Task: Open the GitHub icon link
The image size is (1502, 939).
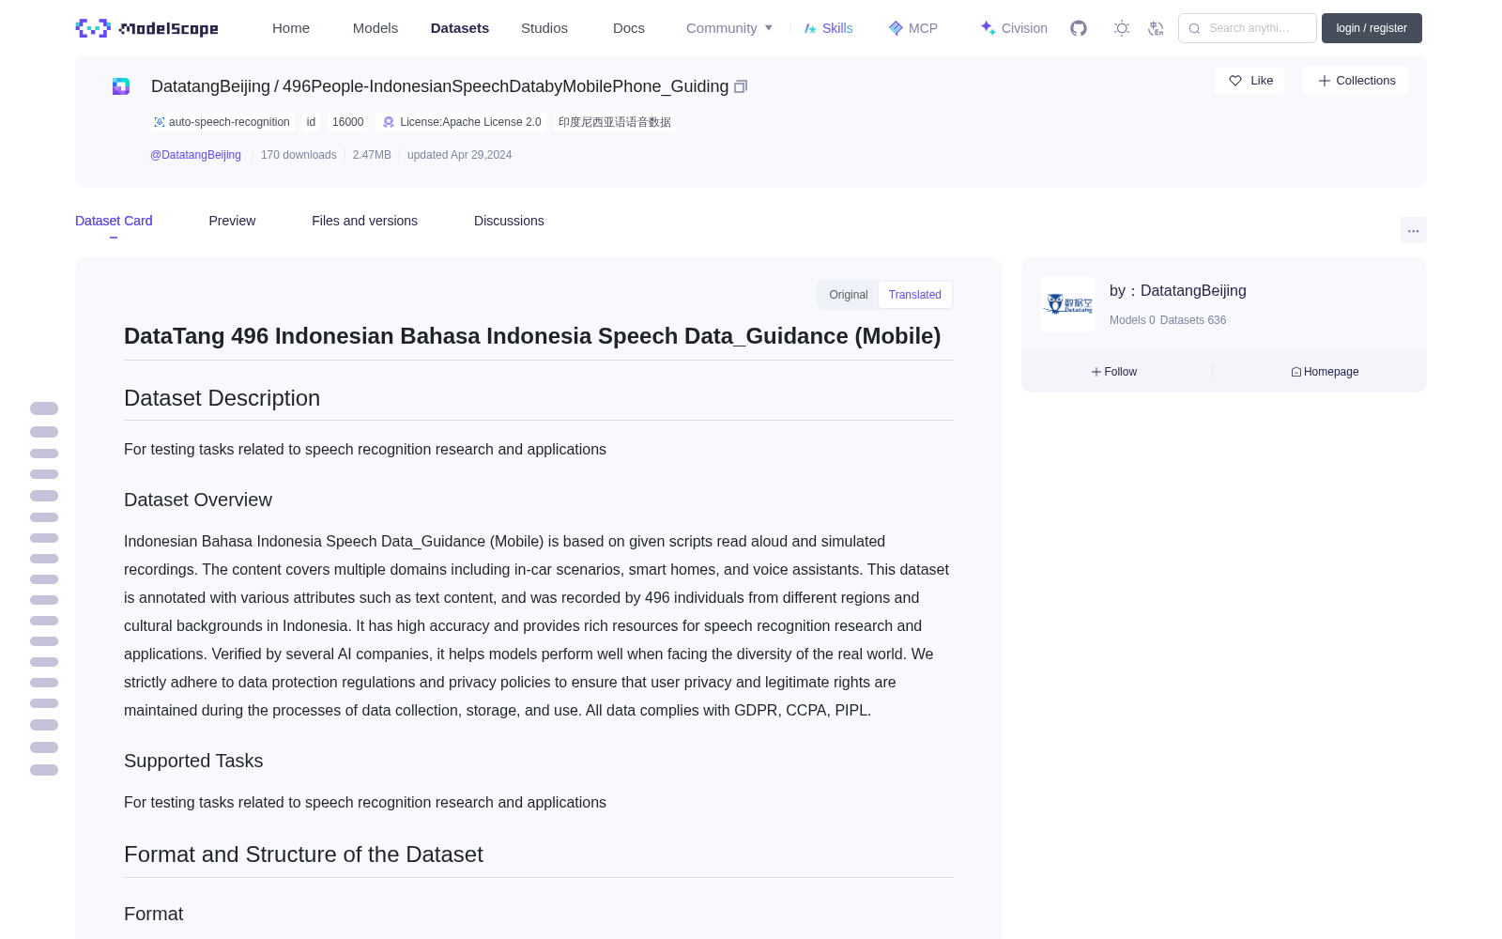Action: pos(1079,28)
